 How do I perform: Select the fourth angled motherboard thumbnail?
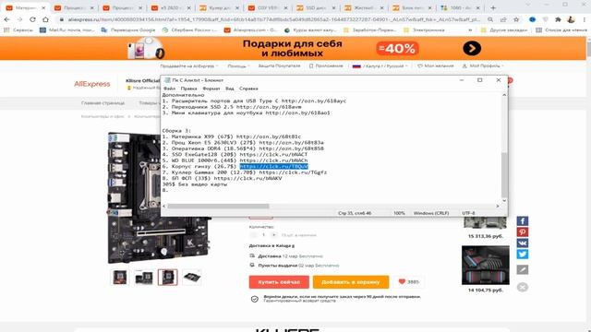[192, 278]
